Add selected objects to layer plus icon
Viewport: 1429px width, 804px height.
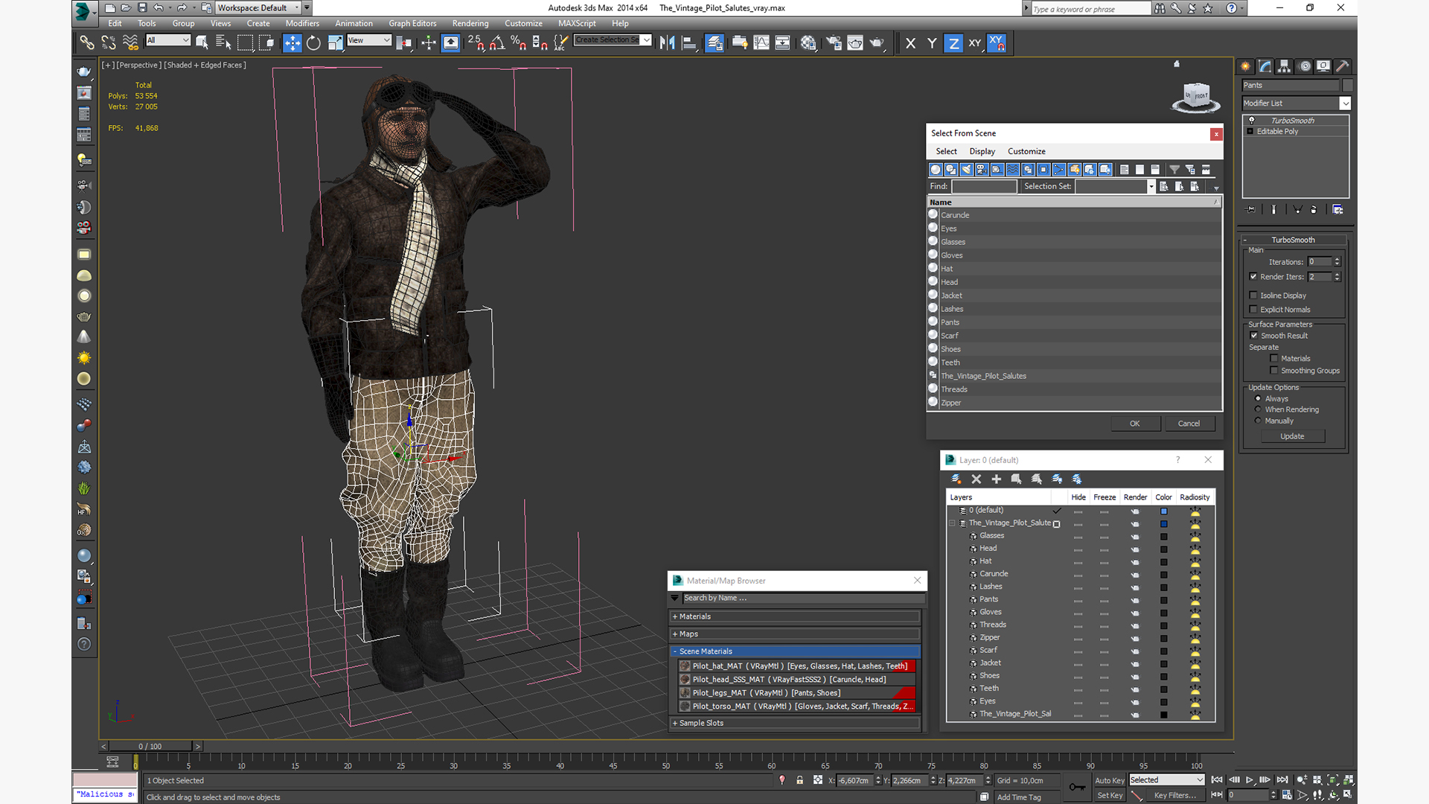pyautogui.click(x=997, y=479)
